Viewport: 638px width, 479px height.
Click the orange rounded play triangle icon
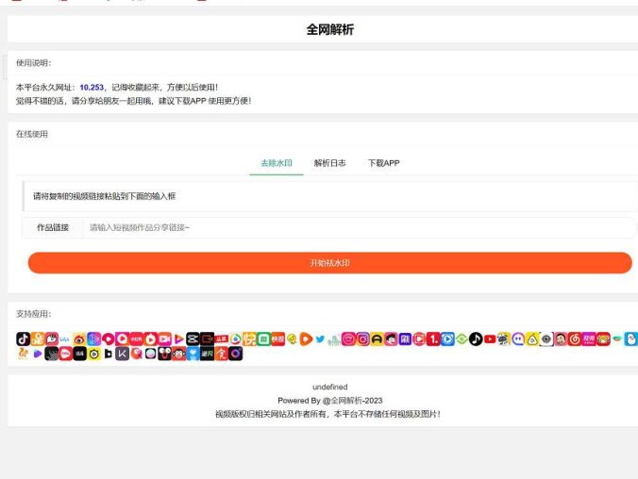coord(305,339)
